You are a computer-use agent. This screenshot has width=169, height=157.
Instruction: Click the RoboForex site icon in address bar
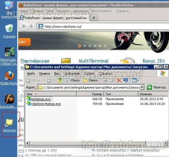click(41, 26)
